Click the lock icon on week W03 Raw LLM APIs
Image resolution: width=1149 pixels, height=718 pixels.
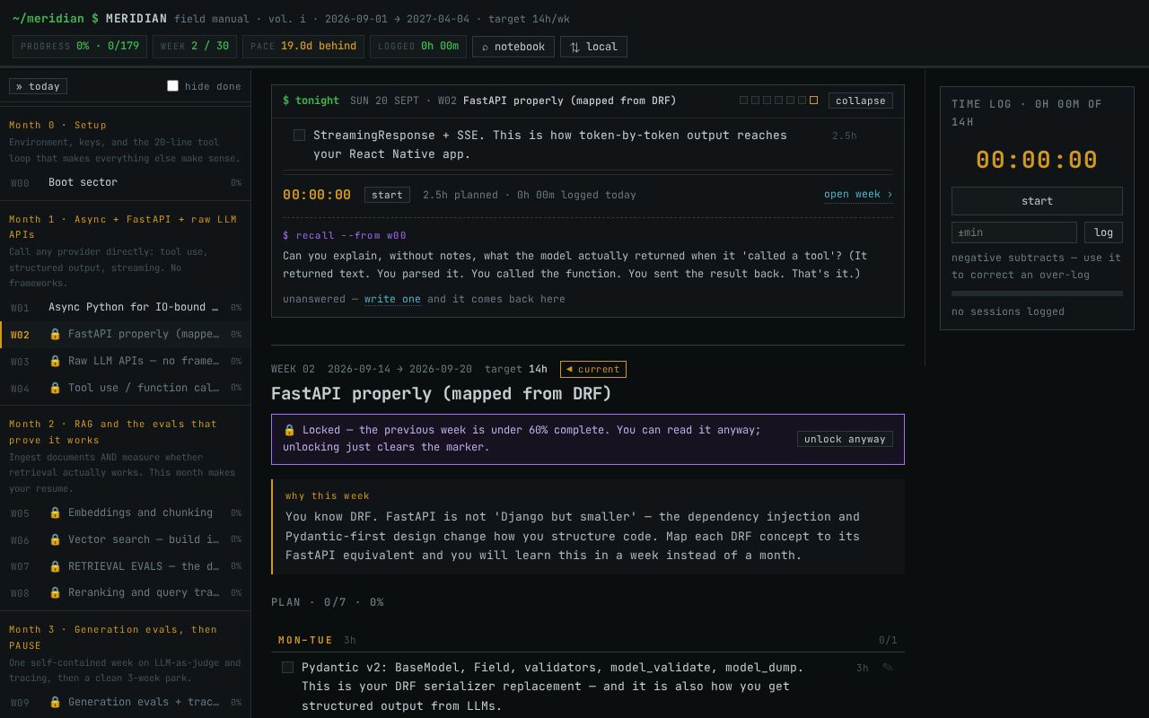[x=55, y=361]
